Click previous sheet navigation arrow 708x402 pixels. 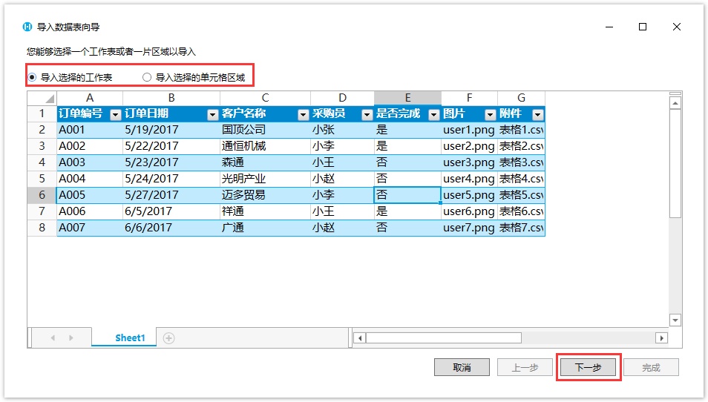53,338
